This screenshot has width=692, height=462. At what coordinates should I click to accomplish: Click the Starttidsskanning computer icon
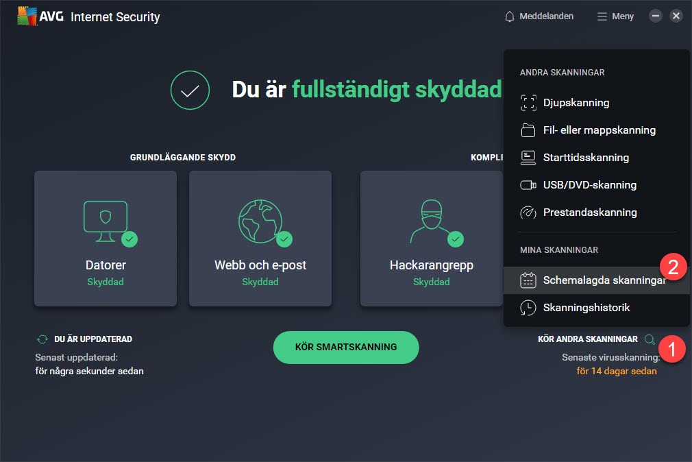[x=528, y=158]
